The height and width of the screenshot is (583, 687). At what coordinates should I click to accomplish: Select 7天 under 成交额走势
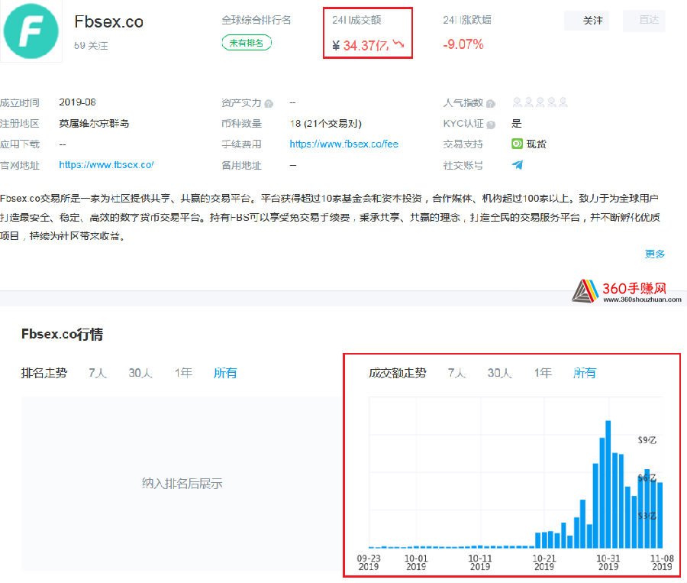click(x=456, y=373)
